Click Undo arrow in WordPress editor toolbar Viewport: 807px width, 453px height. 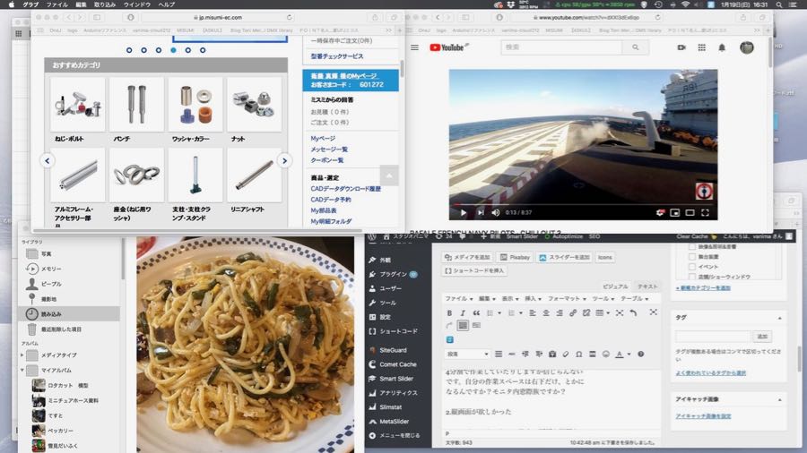tap(633, 312)
